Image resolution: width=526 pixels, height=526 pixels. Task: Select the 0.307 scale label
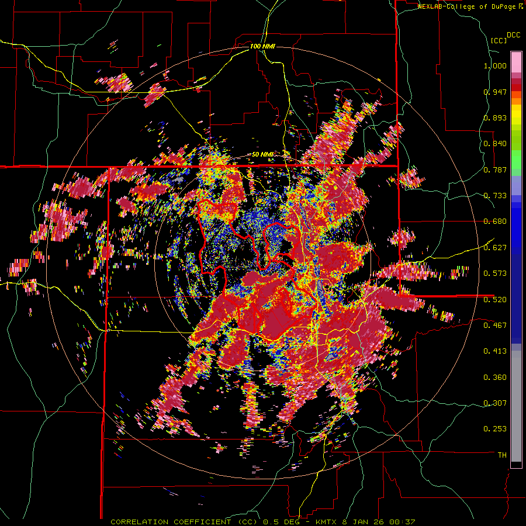point(495,403)
